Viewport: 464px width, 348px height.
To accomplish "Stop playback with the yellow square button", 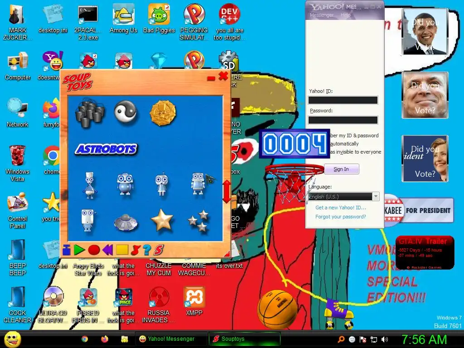I will click(x=122, y=250).
